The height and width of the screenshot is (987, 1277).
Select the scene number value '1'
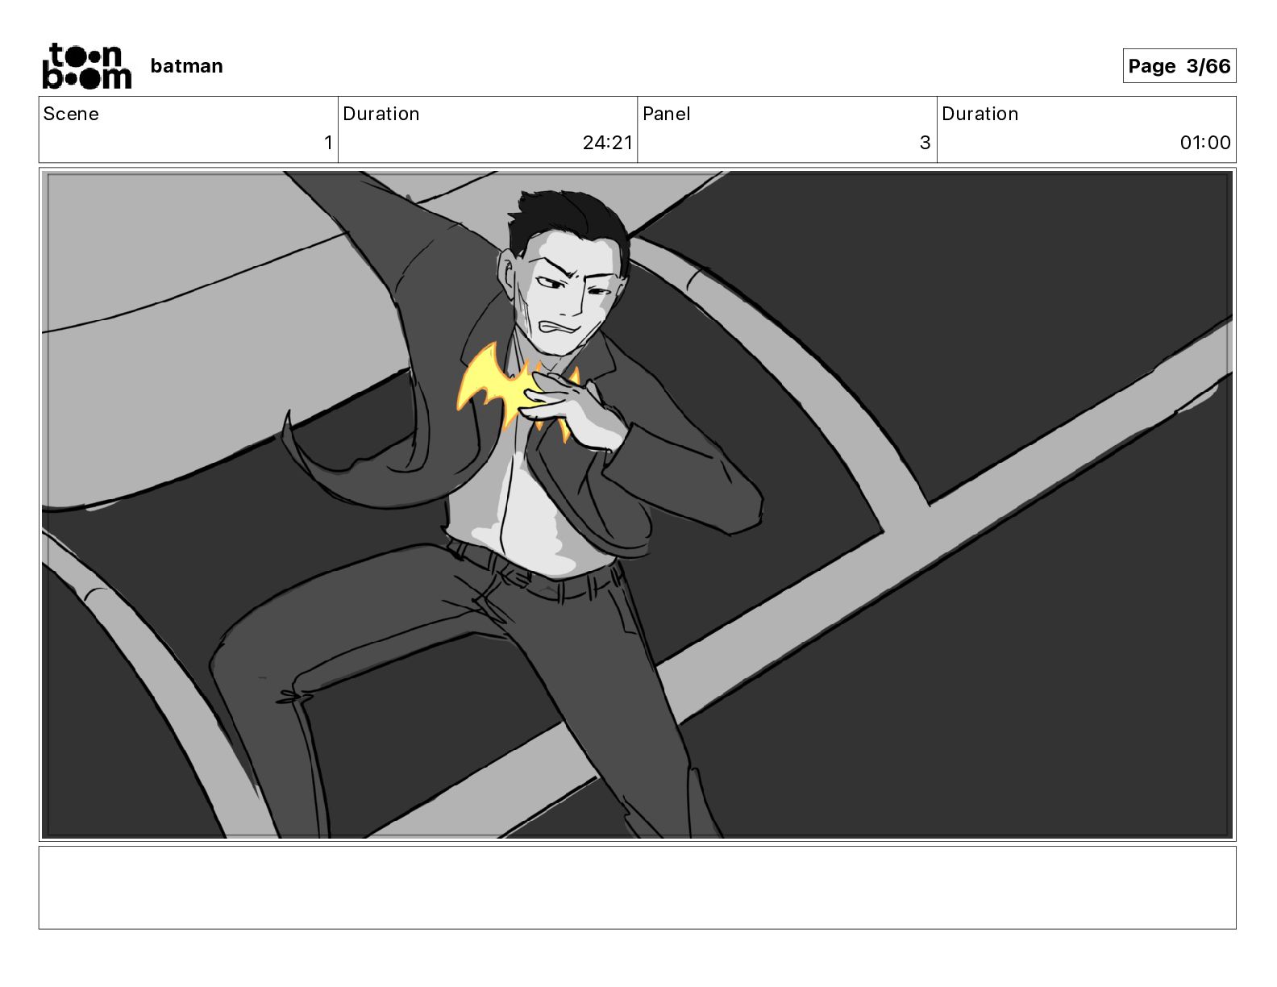tap(328, 143)
